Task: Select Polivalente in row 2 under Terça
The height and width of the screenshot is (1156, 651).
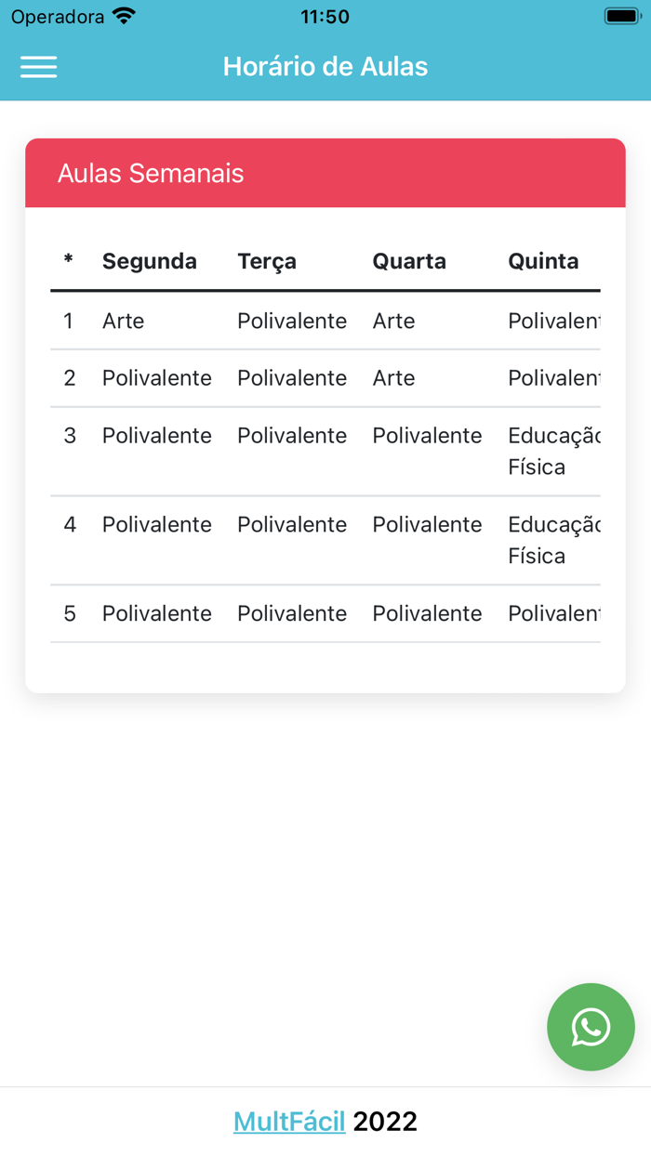Action: tap(293, 378)
